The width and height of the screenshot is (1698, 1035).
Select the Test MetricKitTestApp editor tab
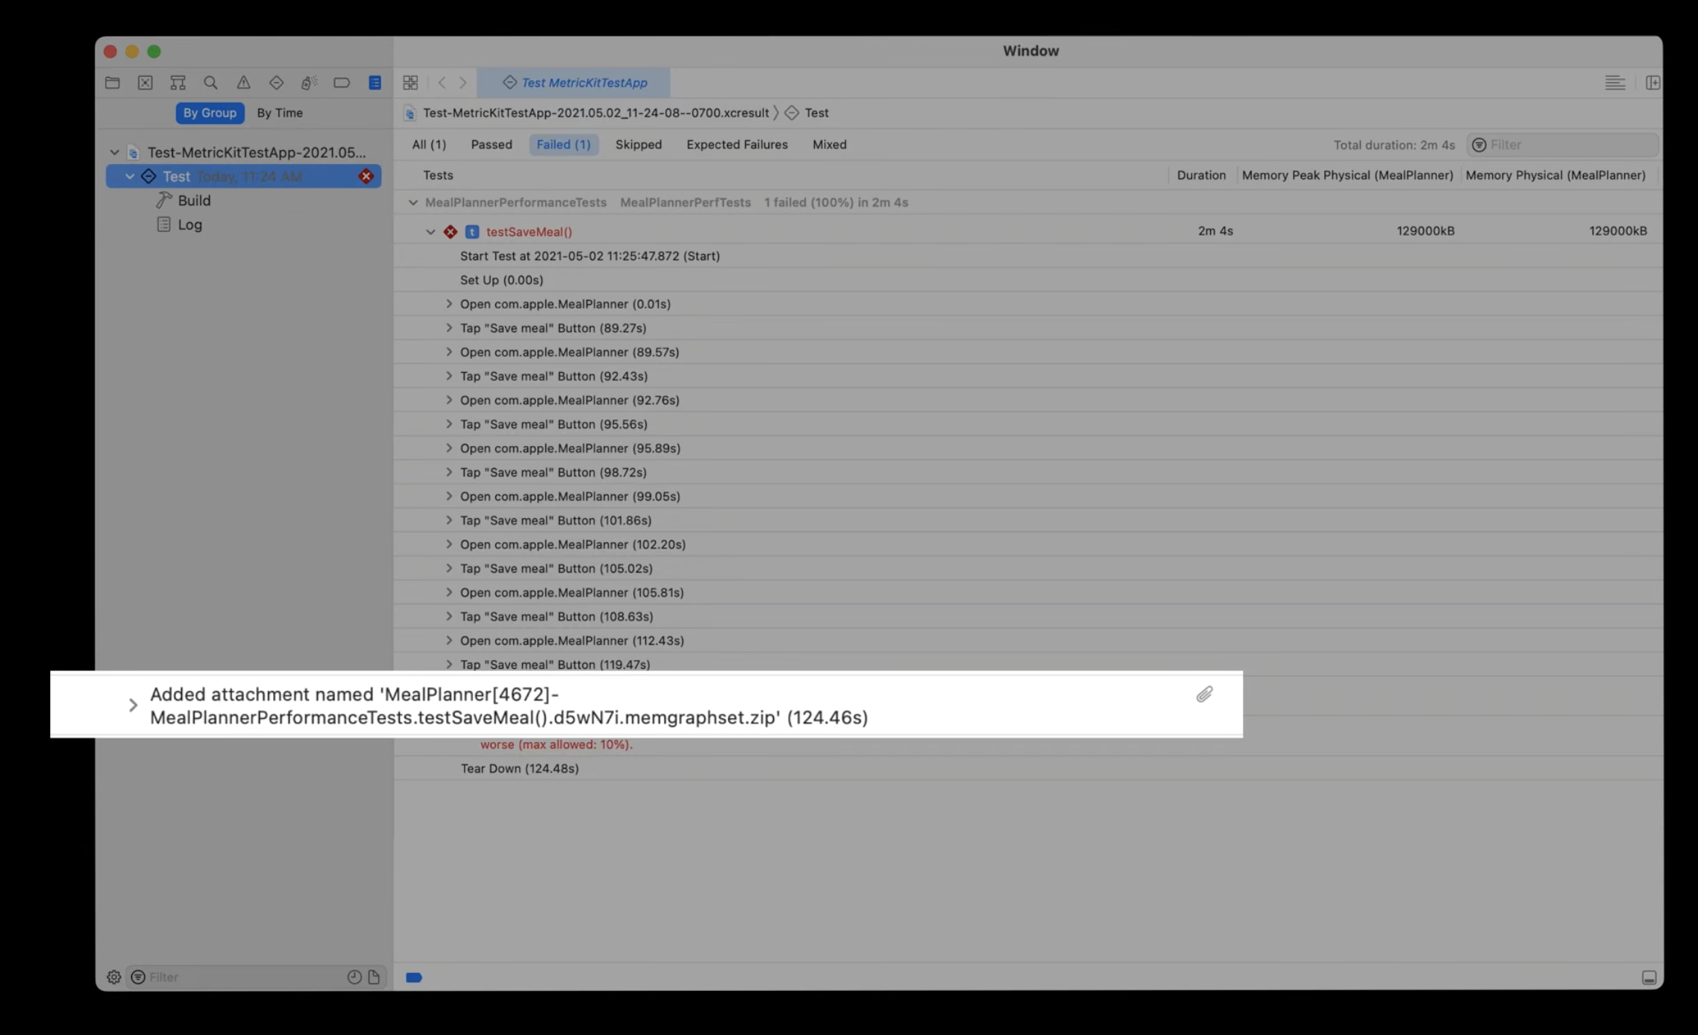point(574,83)
